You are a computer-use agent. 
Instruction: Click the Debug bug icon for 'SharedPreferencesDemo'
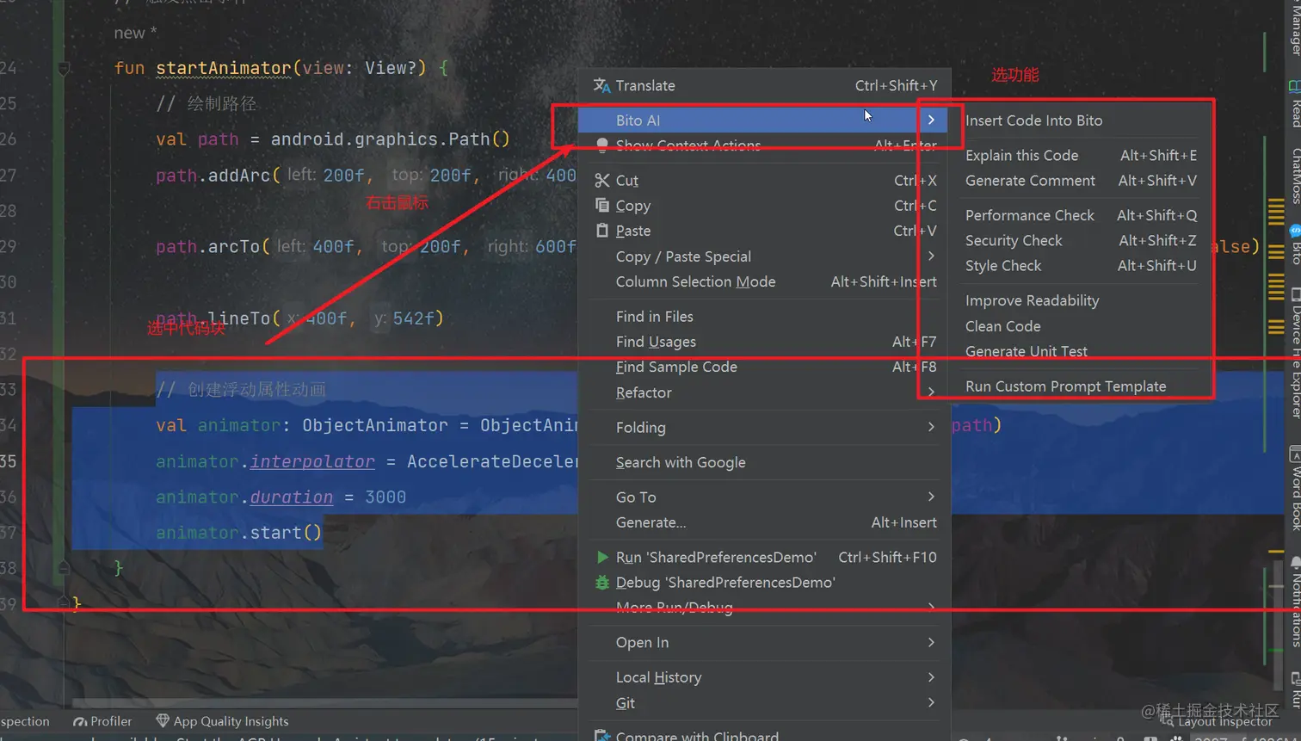pos(602,583)
